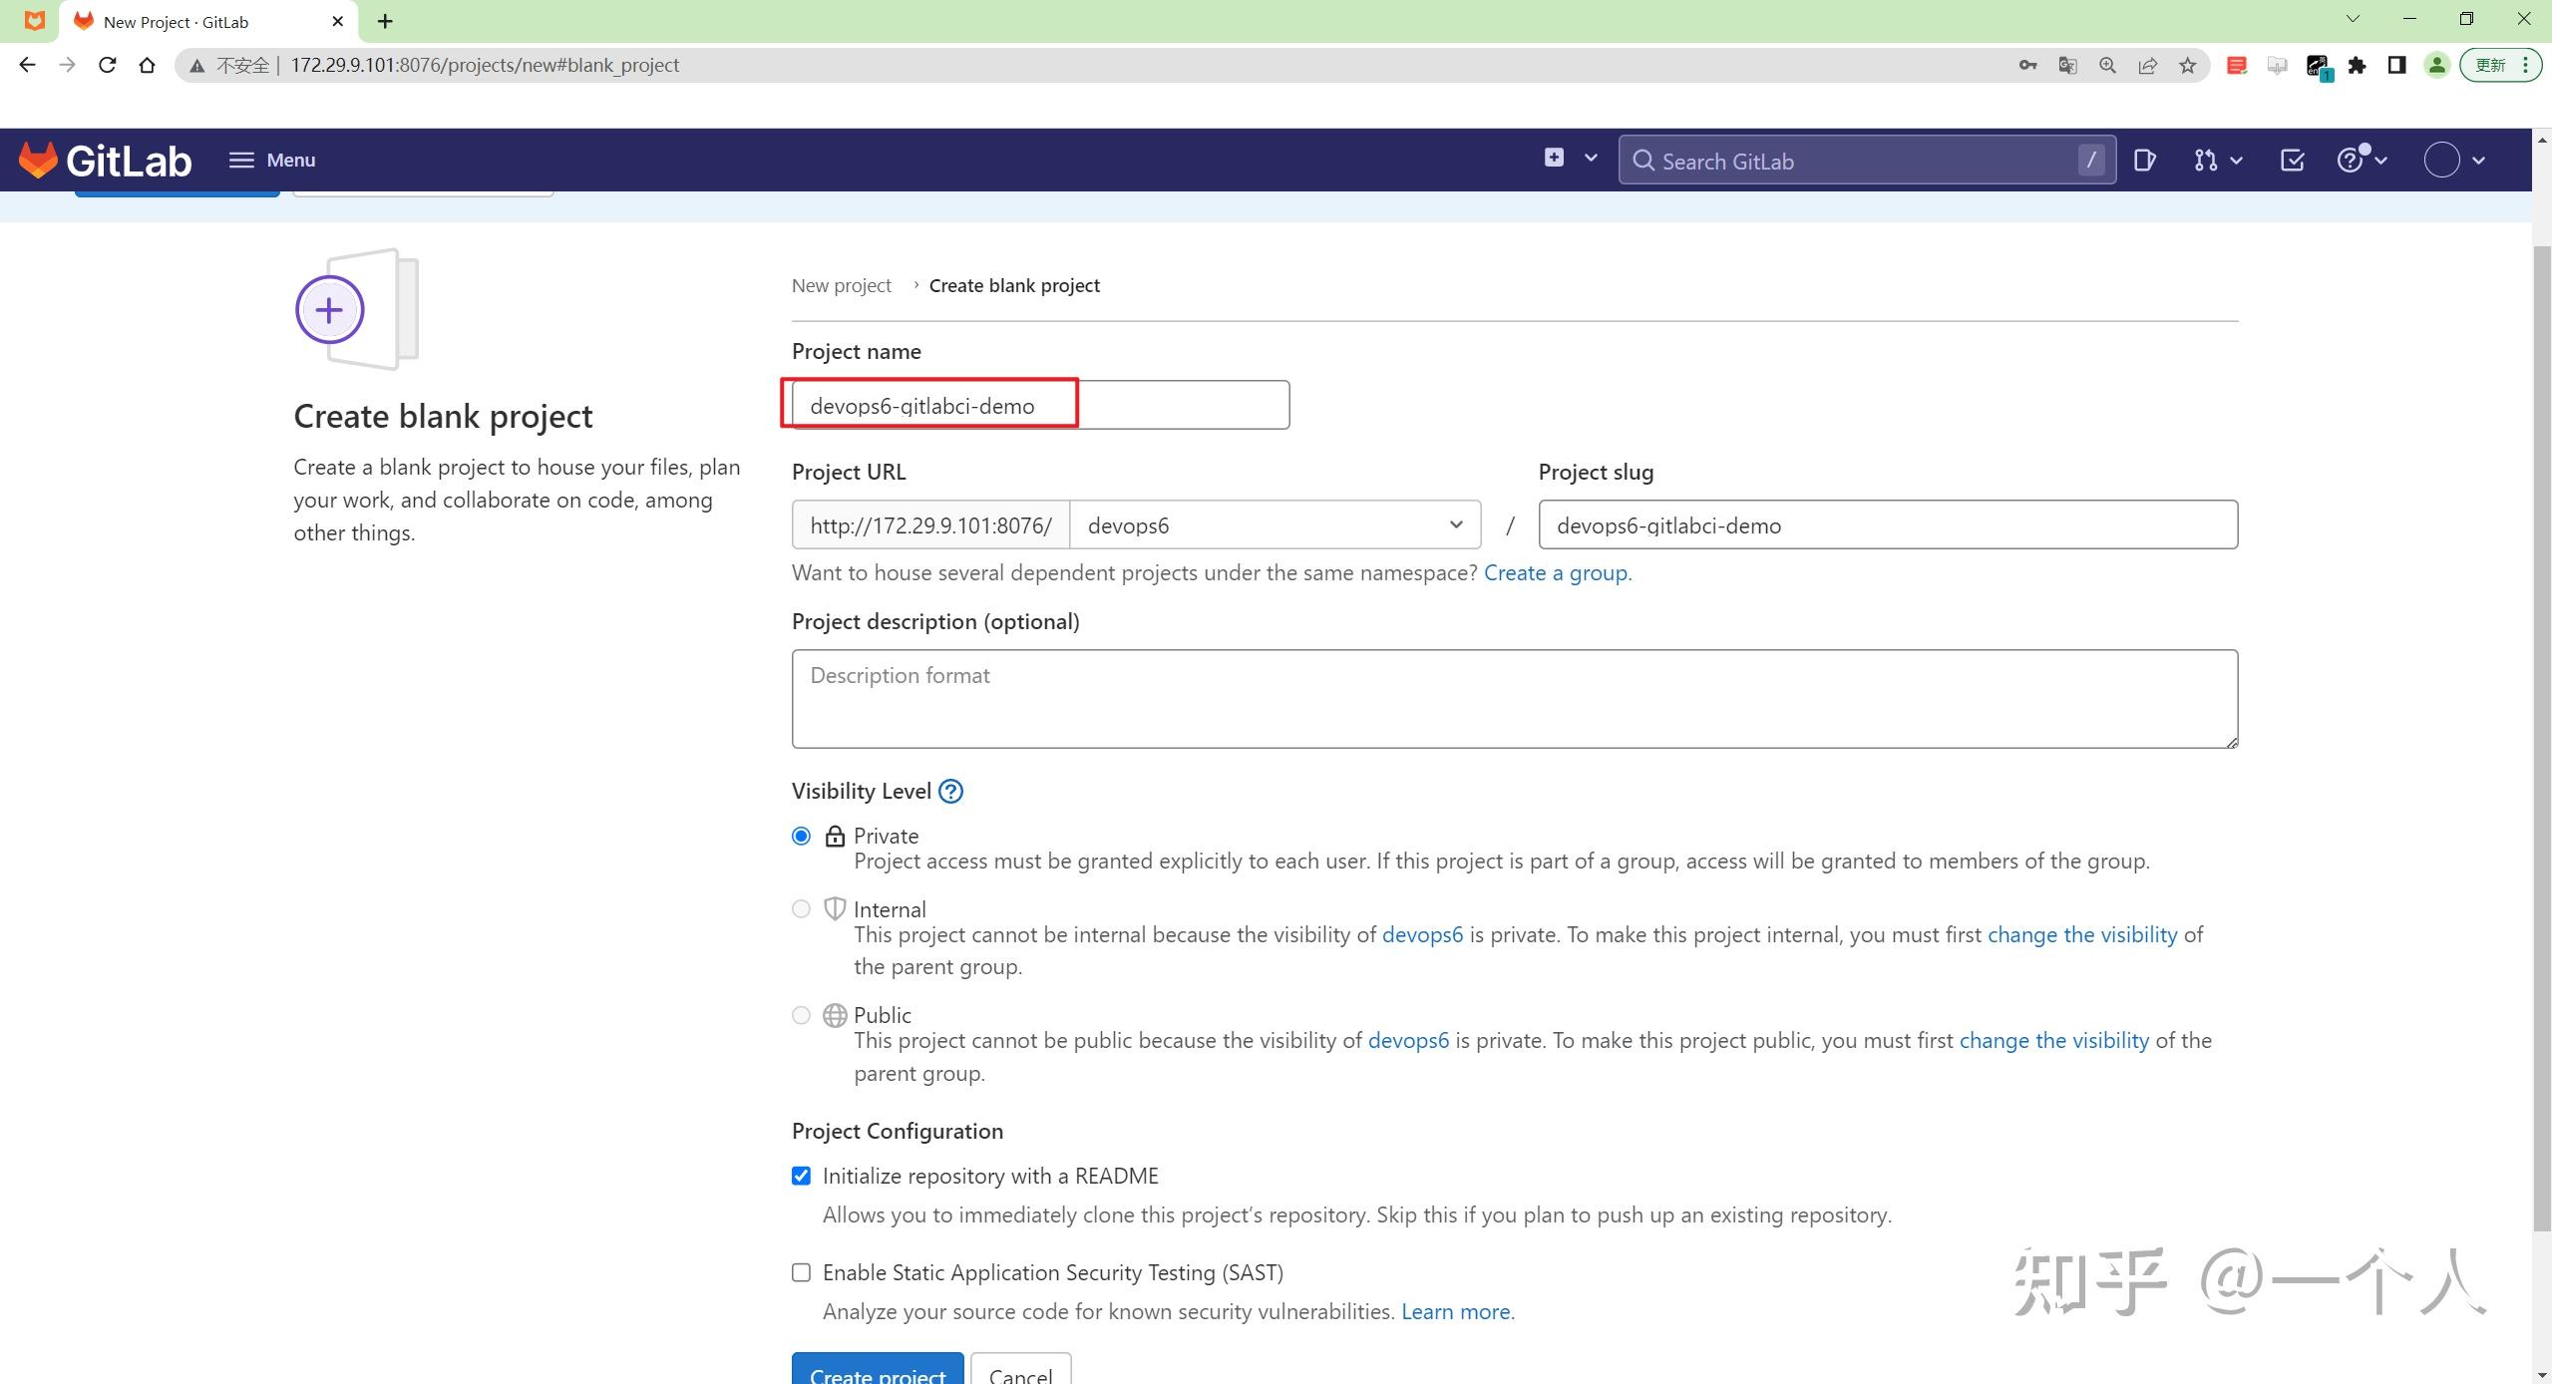
Task: Reload the page with refresh icon
Action: 108,66
